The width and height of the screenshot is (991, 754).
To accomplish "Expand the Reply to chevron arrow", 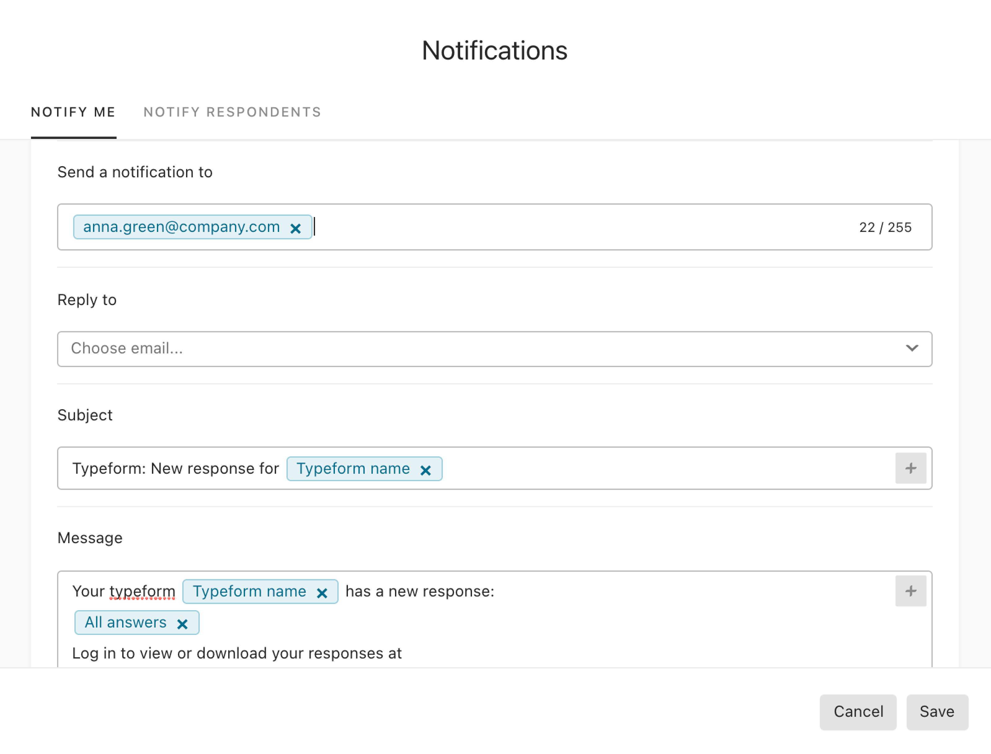I will click(912, 348).
